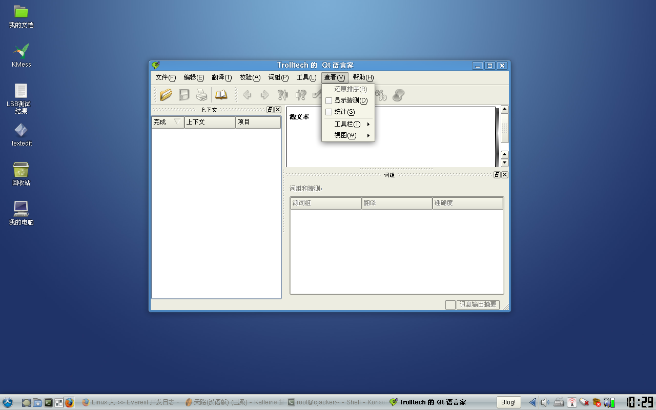Open 词组(P) menu
This screenshot has height=410, width=656.
pyautogui.click(x=278, y=77)
